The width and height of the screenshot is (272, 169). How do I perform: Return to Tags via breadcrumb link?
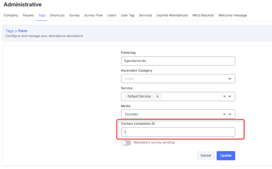(x=9, y=31)
